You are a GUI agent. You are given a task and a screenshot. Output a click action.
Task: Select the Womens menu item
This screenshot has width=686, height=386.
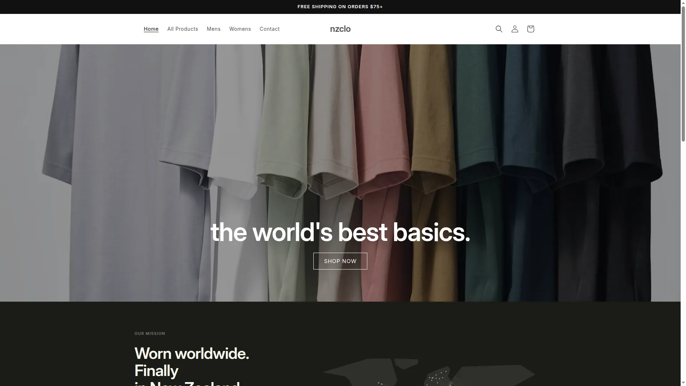coord(240,29)
